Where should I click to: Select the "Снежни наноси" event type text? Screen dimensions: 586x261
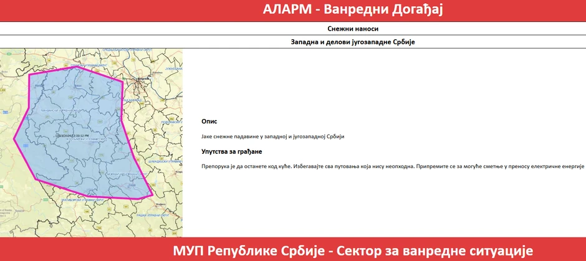click(353, 29)
